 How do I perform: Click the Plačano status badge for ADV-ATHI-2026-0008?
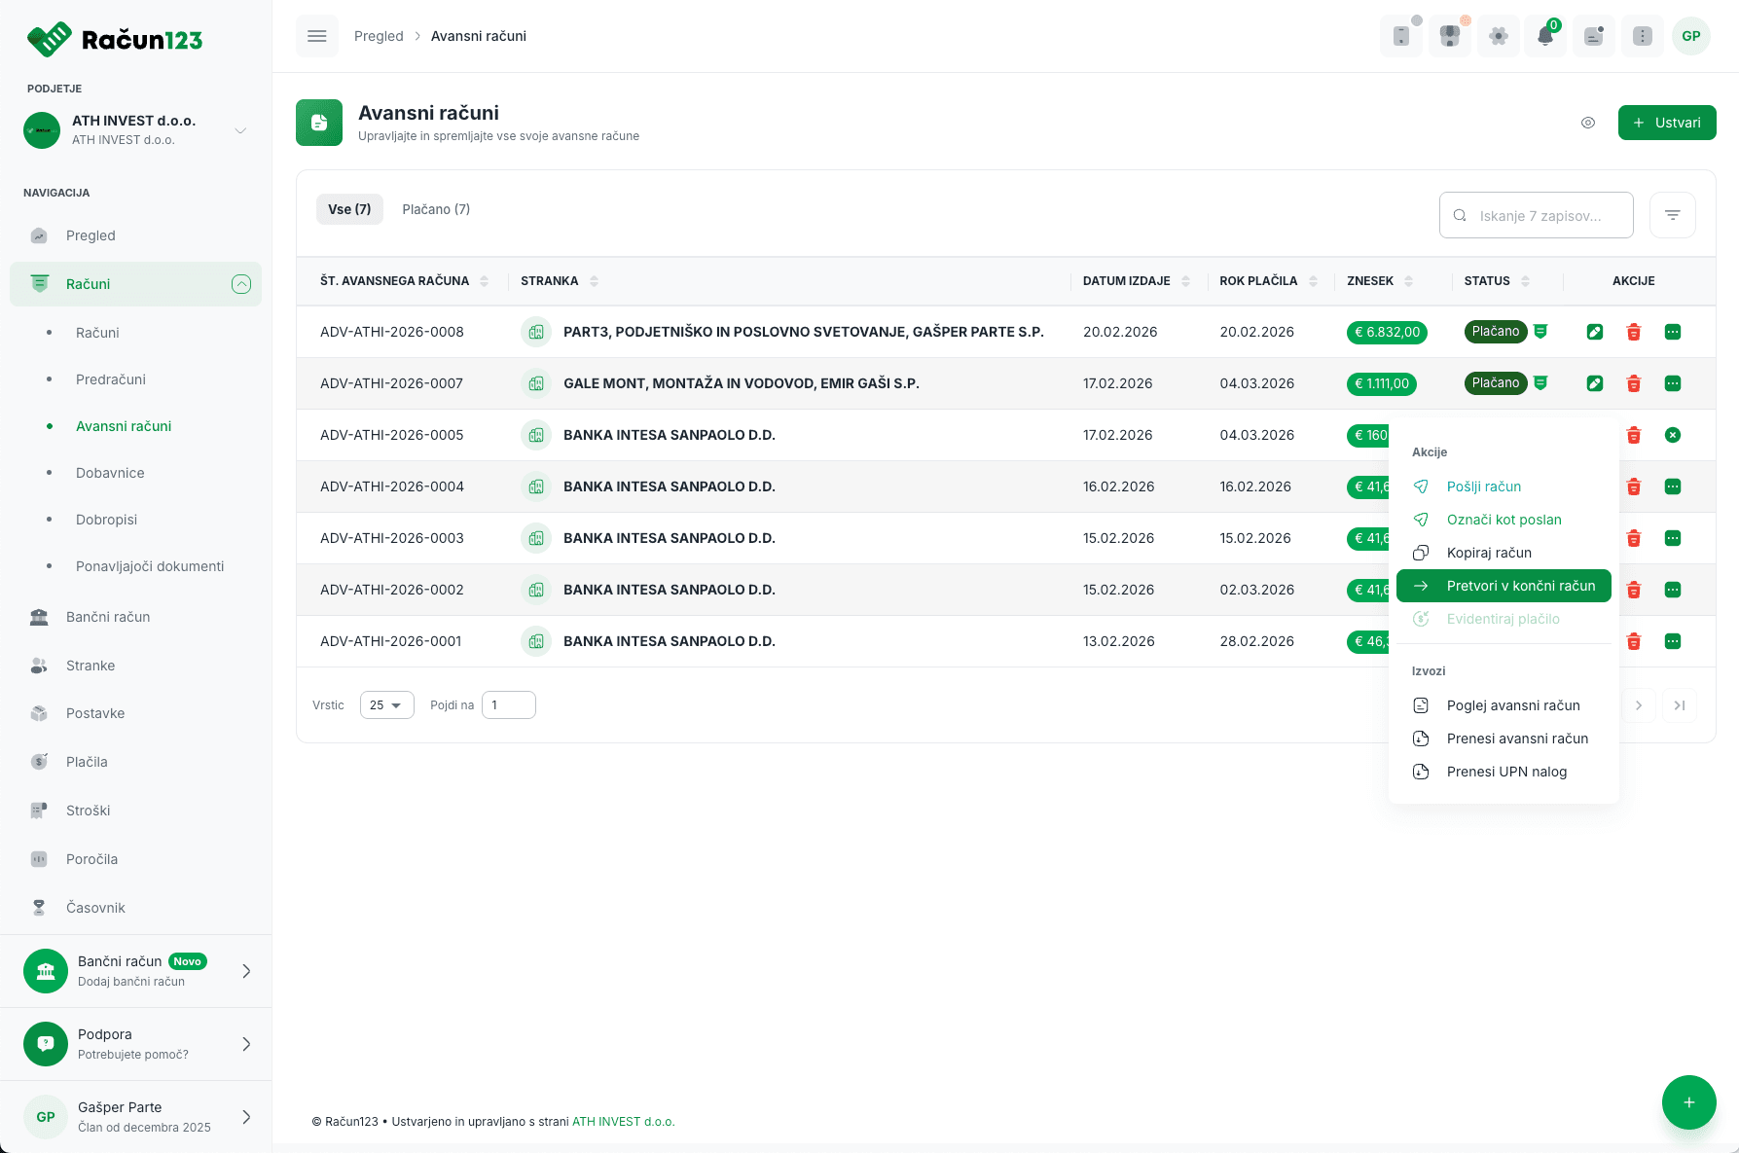click(x=1496, y=332)
